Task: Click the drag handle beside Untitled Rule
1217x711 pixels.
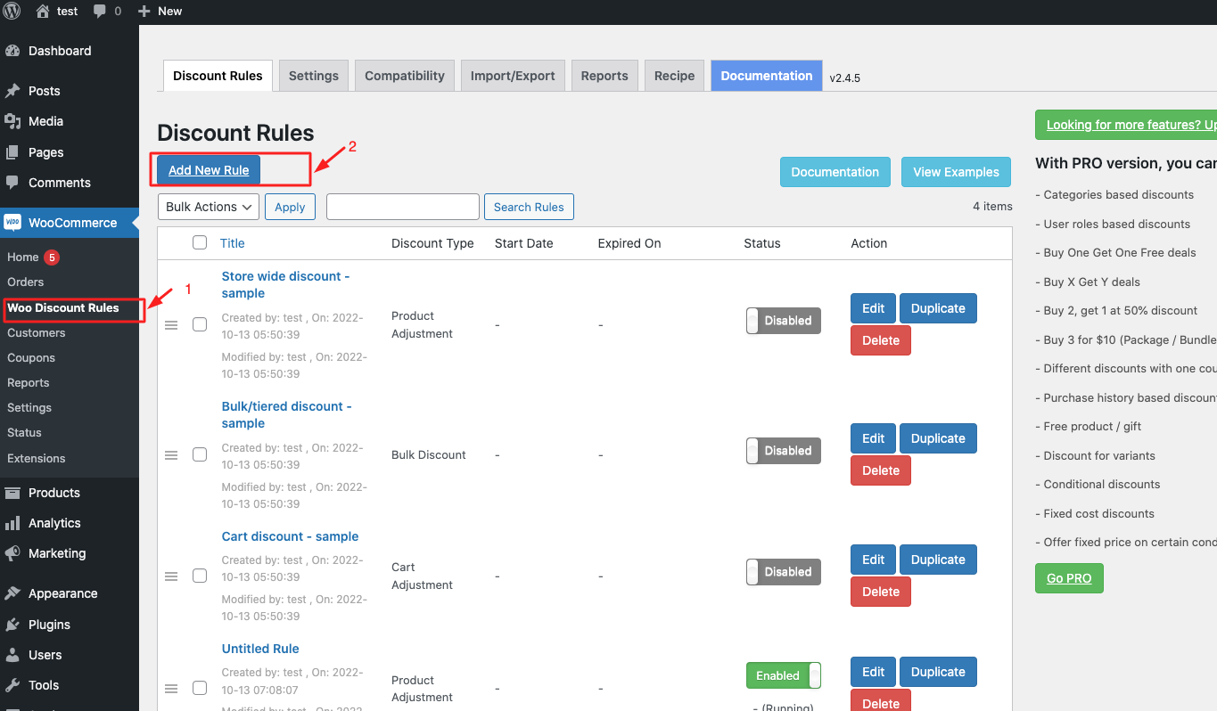Action: pyautogui.click(x=171, y=689)
